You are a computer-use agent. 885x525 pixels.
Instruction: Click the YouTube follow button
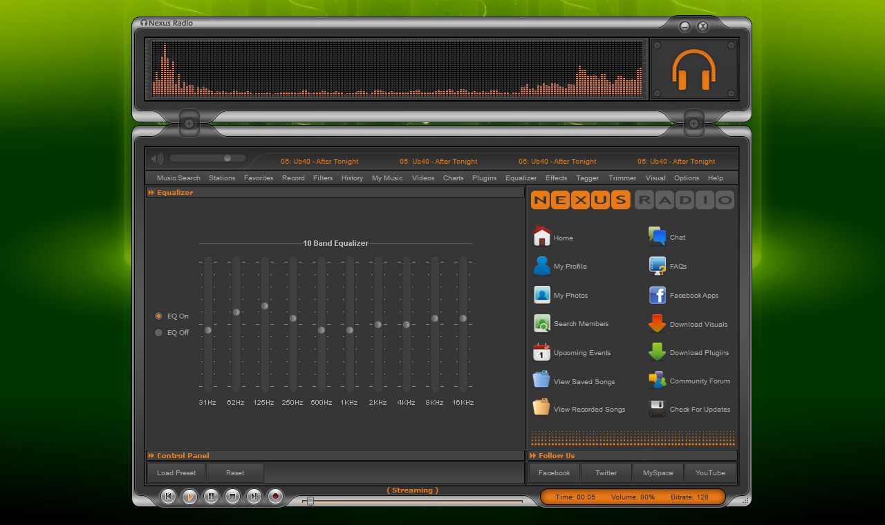710,473
